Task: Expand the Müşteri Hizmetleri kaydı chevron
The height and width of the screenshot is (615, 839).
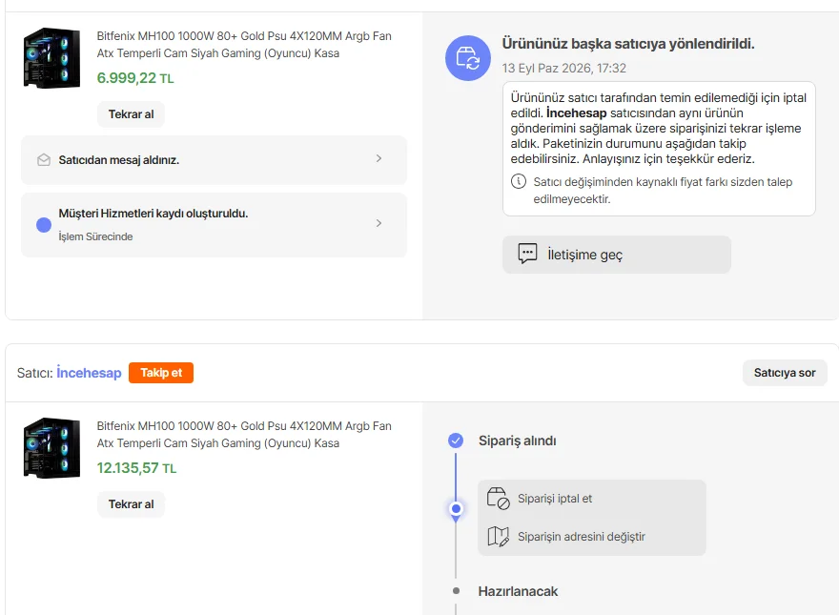Action: pyautogui.click(x=379, y=223)
